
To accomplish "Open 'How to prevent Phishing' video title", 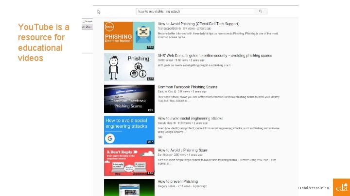I will click(x=178, y=181).
